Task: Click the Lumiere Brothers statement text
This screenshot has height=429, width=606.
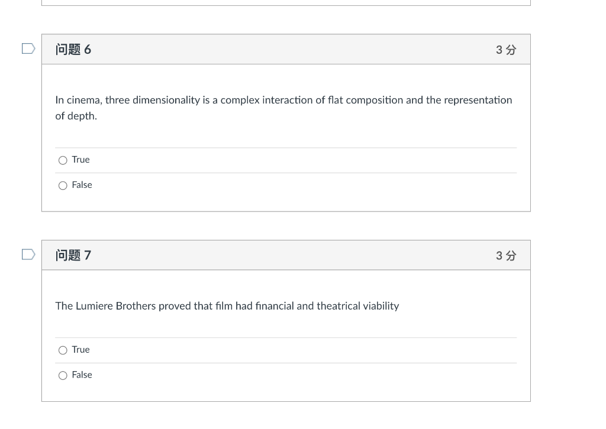Action: (227, 306)
